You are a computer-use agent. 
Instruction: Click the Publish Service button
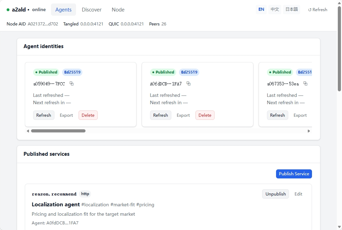[294, 174]
